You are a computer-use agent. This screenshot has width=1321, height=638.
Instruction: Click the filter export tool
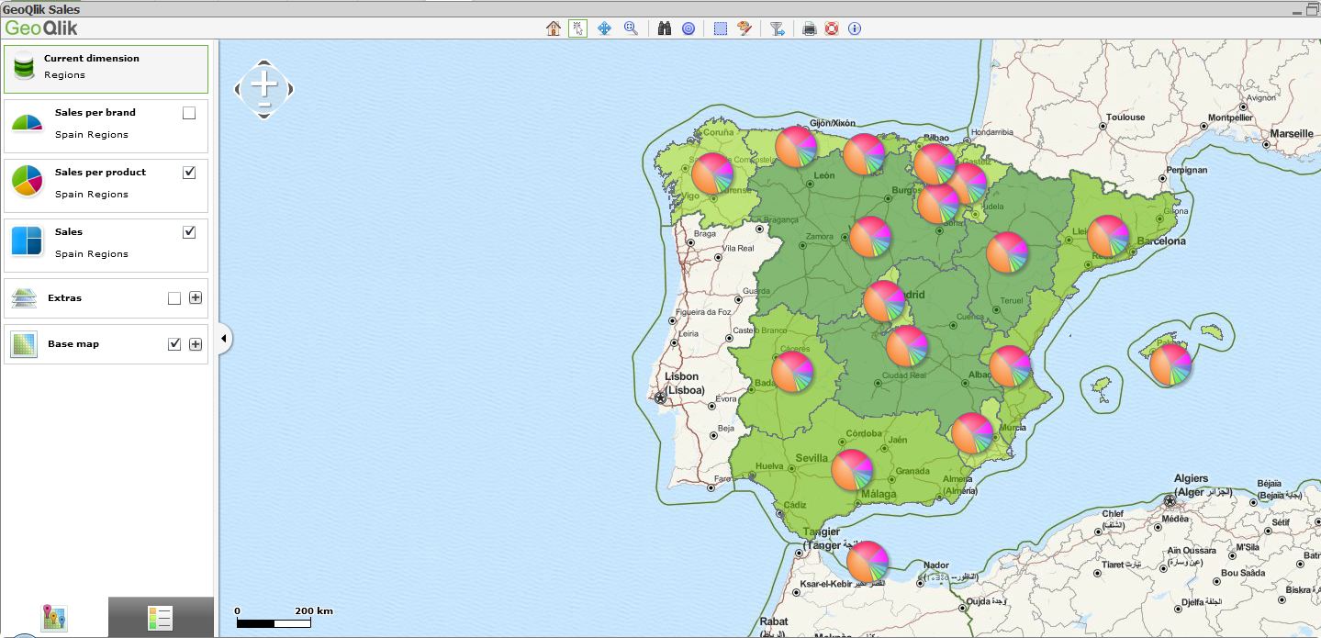tap(776, 28)
